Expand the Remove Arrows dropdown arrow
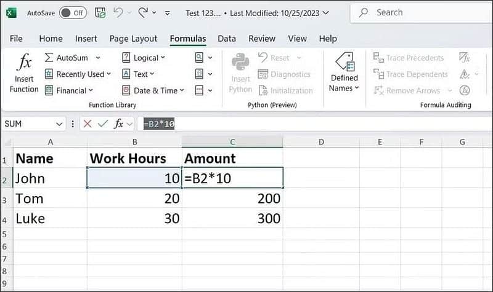This screenshot has width=493, height=292. (450, 90)
